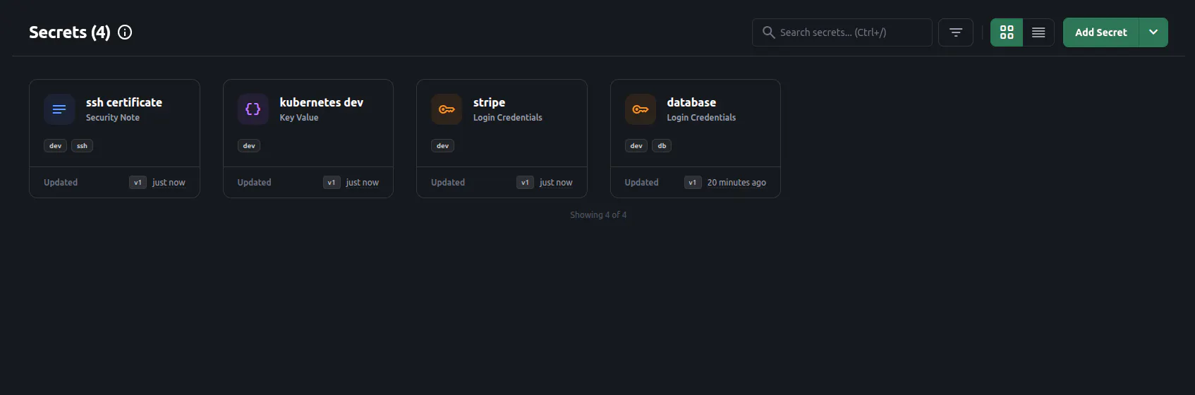Click the ssh certificate note icon
This screenshot has height=395, width=1195.
(59, 109)
